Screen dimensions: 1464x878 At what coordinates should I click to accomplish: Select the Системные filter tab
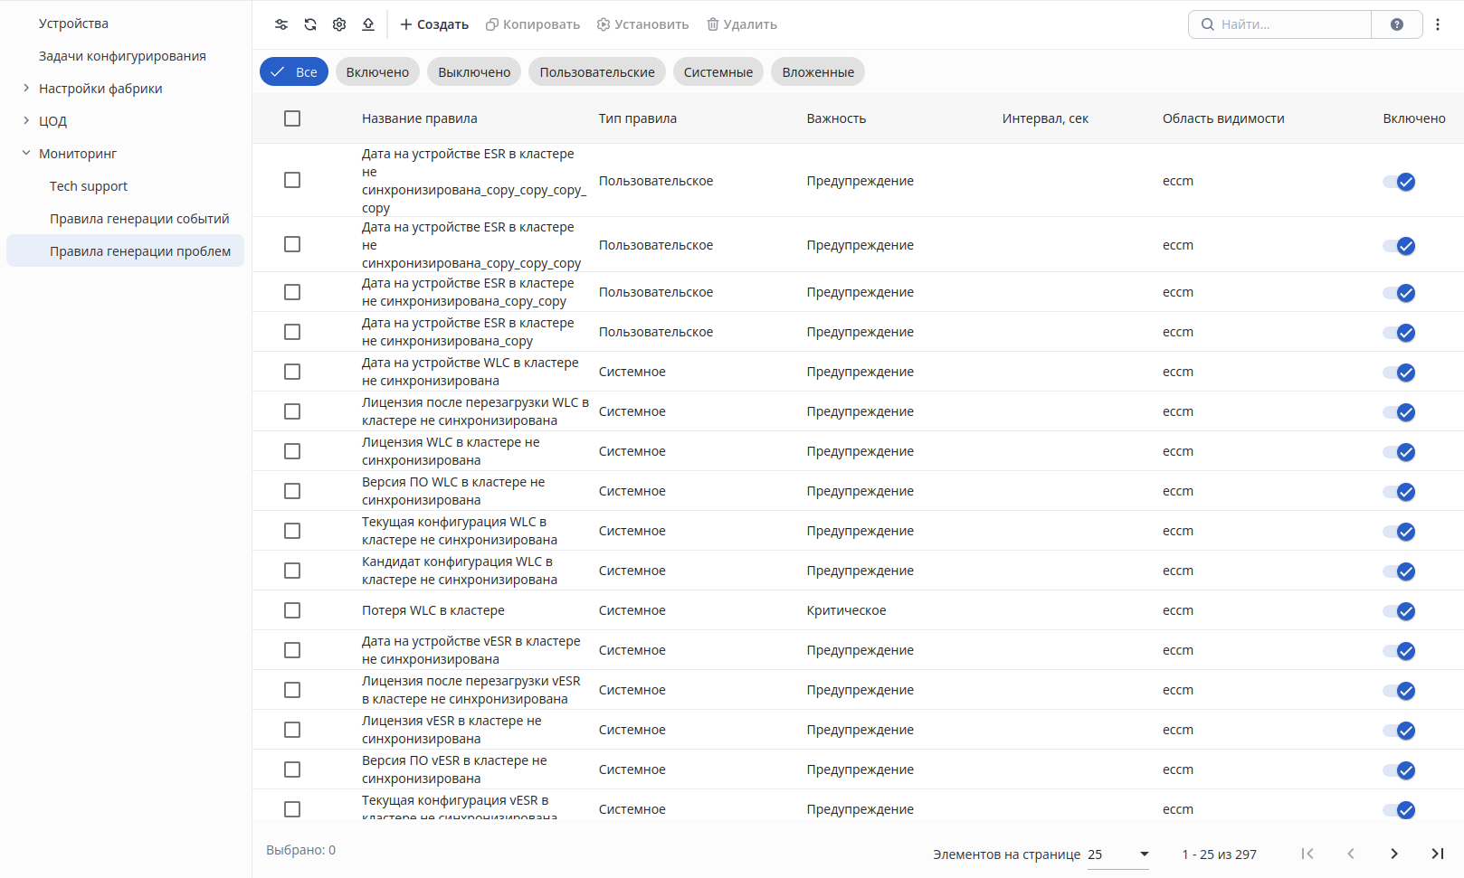point(718,72)
